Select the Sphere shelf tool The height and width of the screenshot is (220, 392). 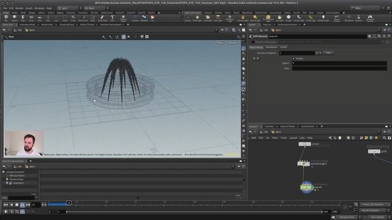coord(15,18)
